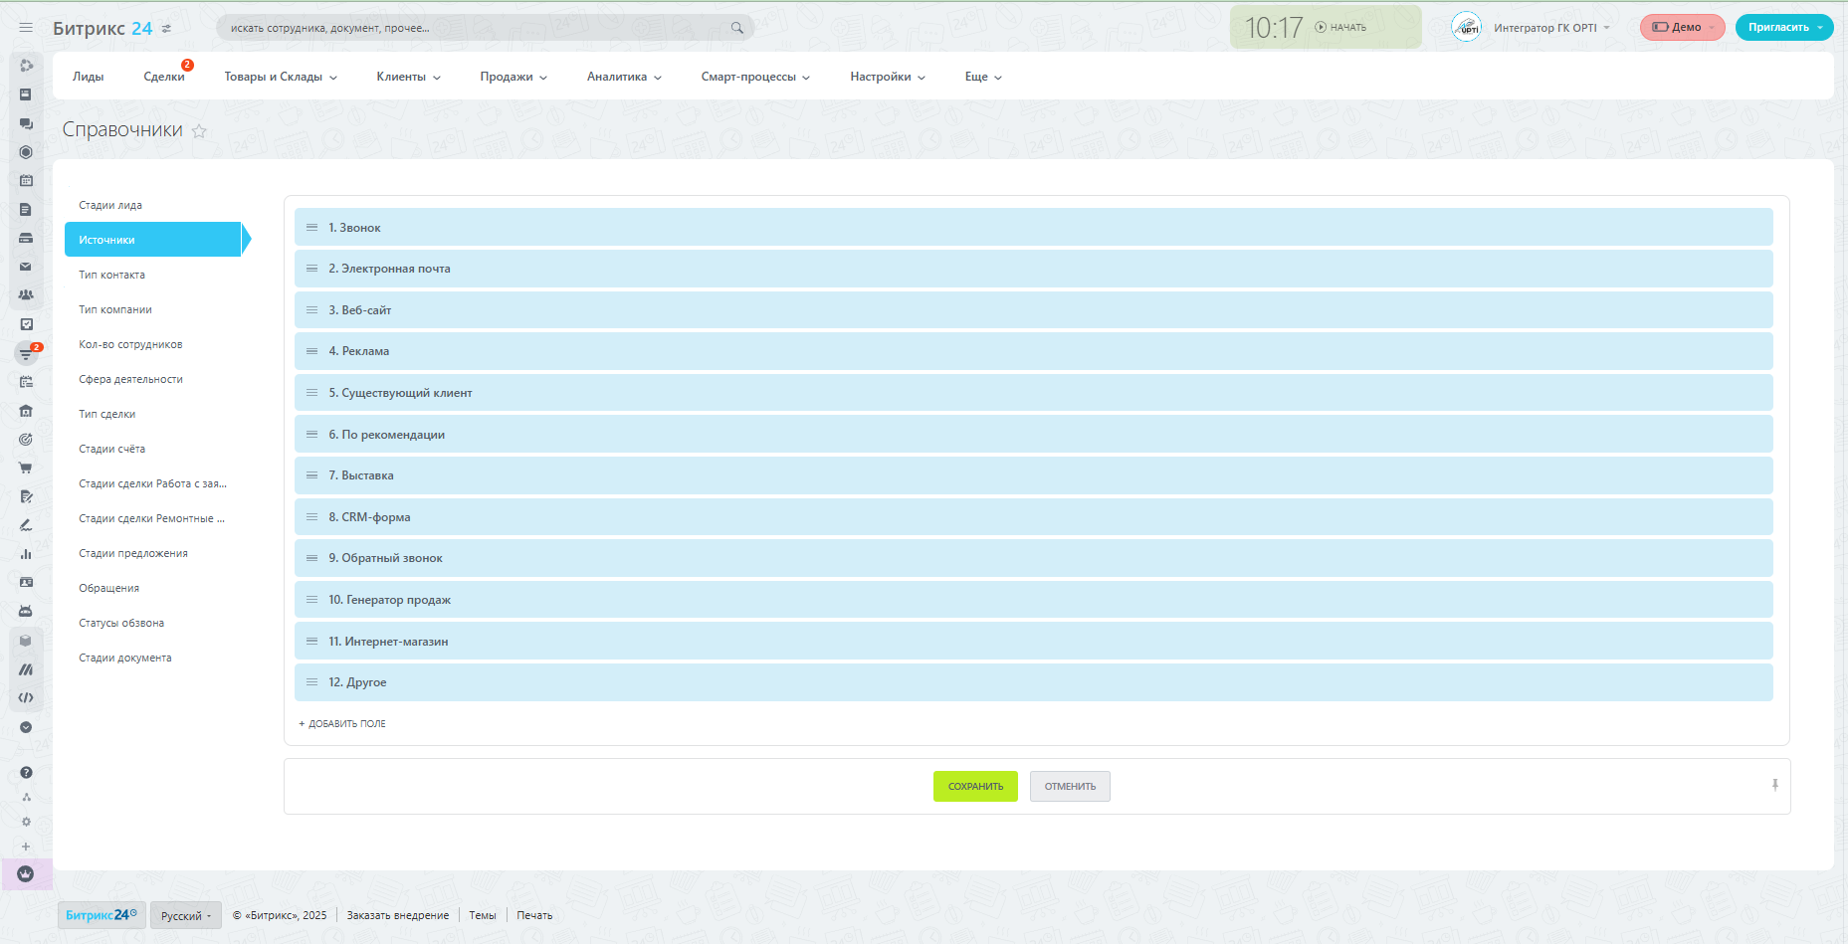The height and width of the screenshot is (944, 1848).
Task: Open the Продажи dropdown menu
Action: 513,77
